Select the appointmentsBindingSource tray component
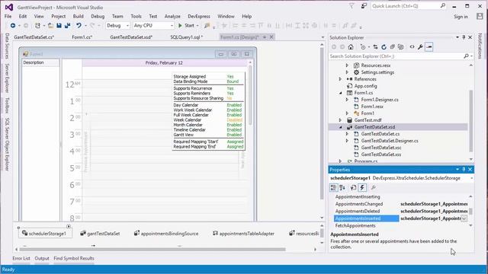 pyautogui.click(x=166, y=234)
